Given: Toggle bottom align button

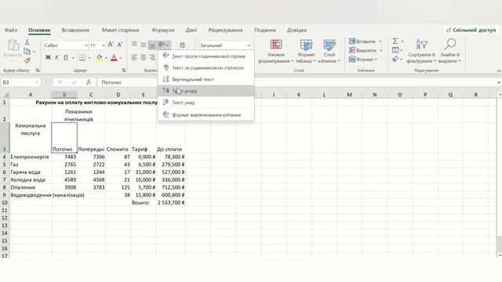Looking at the screenshot, I should (152, 45).
